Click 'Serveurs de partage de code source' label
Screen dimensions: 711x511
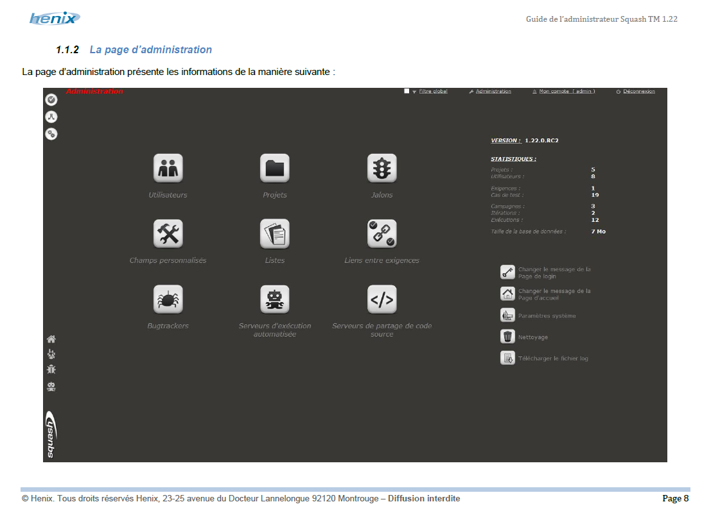coord(382,330)
